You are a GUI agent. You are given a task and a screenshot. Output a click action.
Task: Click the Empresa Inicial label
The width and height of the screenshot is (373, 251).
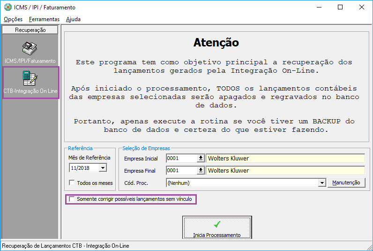141,159
